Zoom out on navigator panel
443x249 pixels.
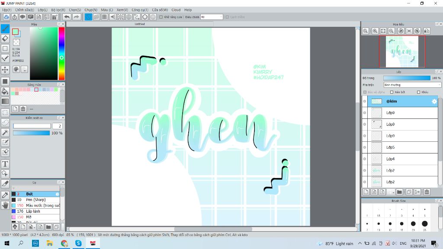point(391,31)
